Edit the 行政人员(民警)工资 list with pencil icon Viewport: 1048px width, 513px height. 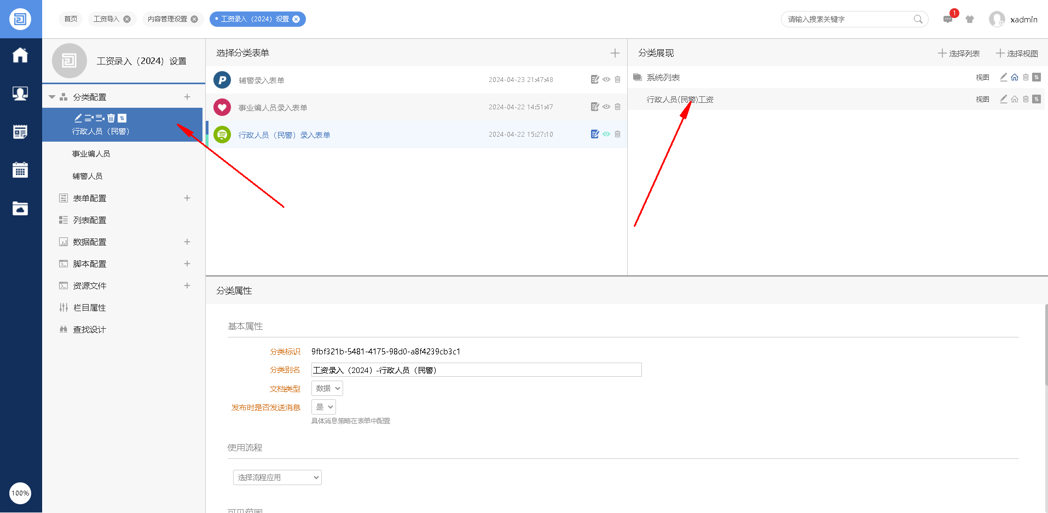pos(1004,99)
